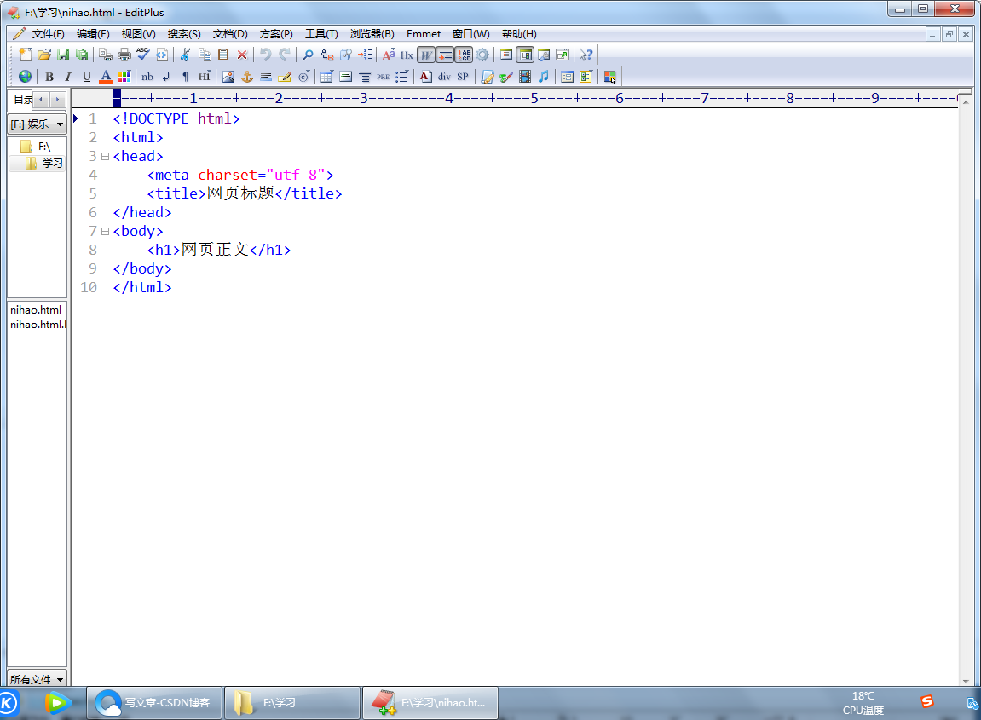Copy the selection
981x720 pixels.
(x=205, y=55)
